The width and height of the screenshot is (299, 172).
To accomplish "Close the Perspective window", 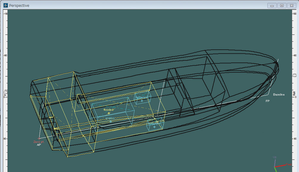I will (x=292, y=6).
